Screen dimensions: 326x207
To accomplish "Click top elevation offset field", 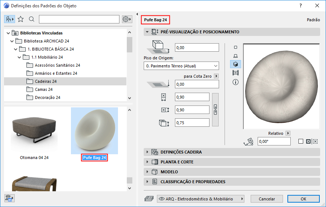I will coord(197,48).
